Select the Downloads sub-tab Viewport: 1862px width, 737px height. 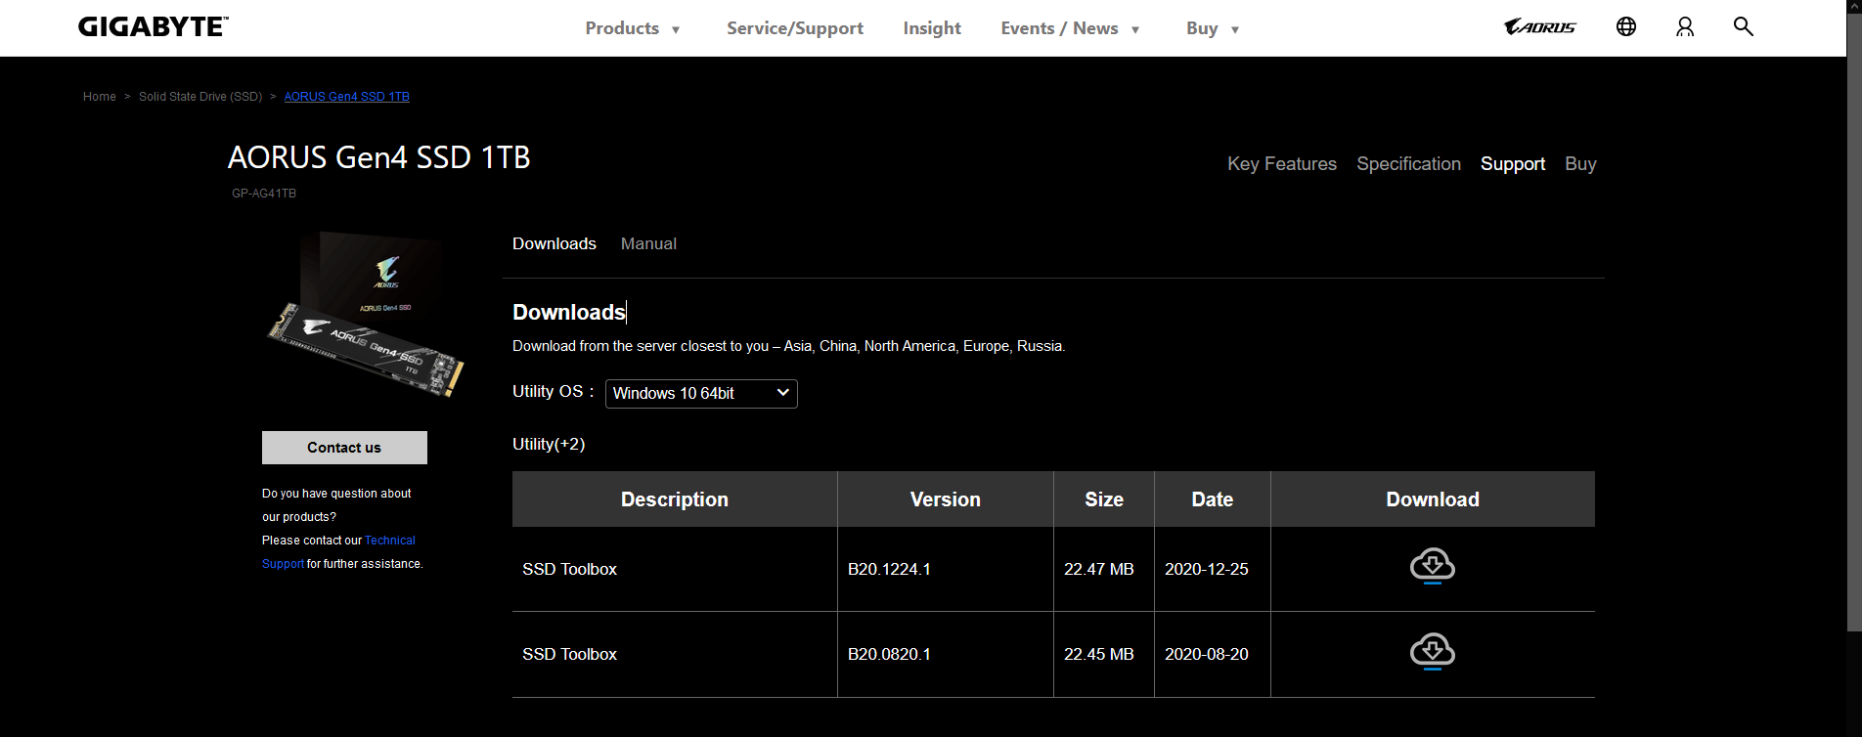coord(554,244)
